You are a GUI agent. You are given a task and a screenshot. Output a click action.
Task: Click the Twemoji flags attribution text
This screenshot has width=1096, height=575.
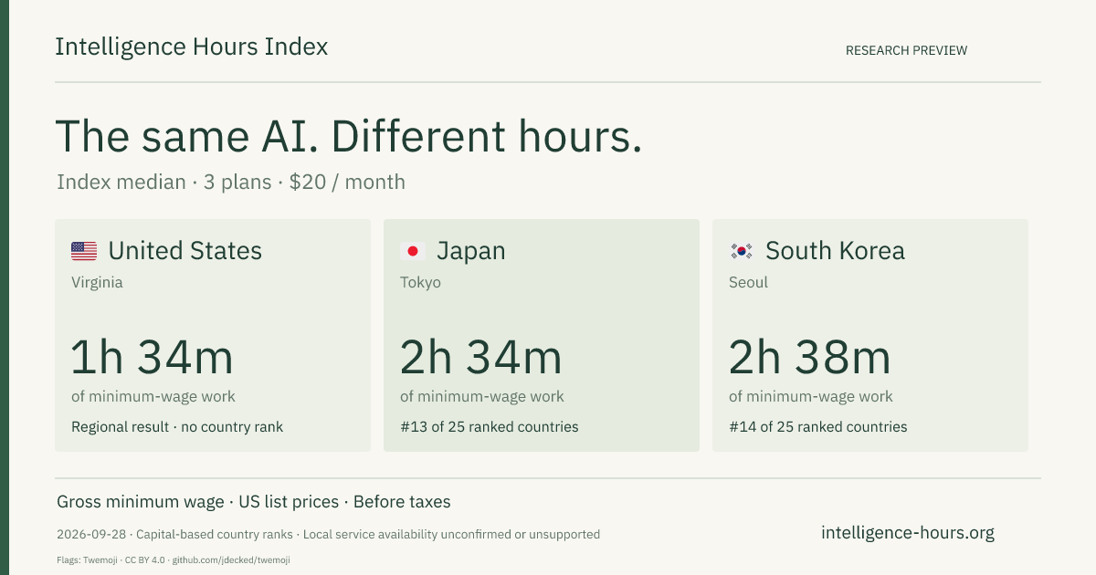(174, 560)
